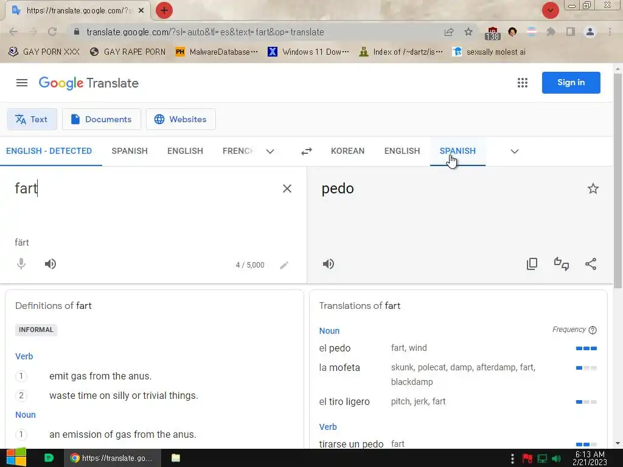623x467 pixels.
Task: Share the translation
Action: (x=591, y=264)
